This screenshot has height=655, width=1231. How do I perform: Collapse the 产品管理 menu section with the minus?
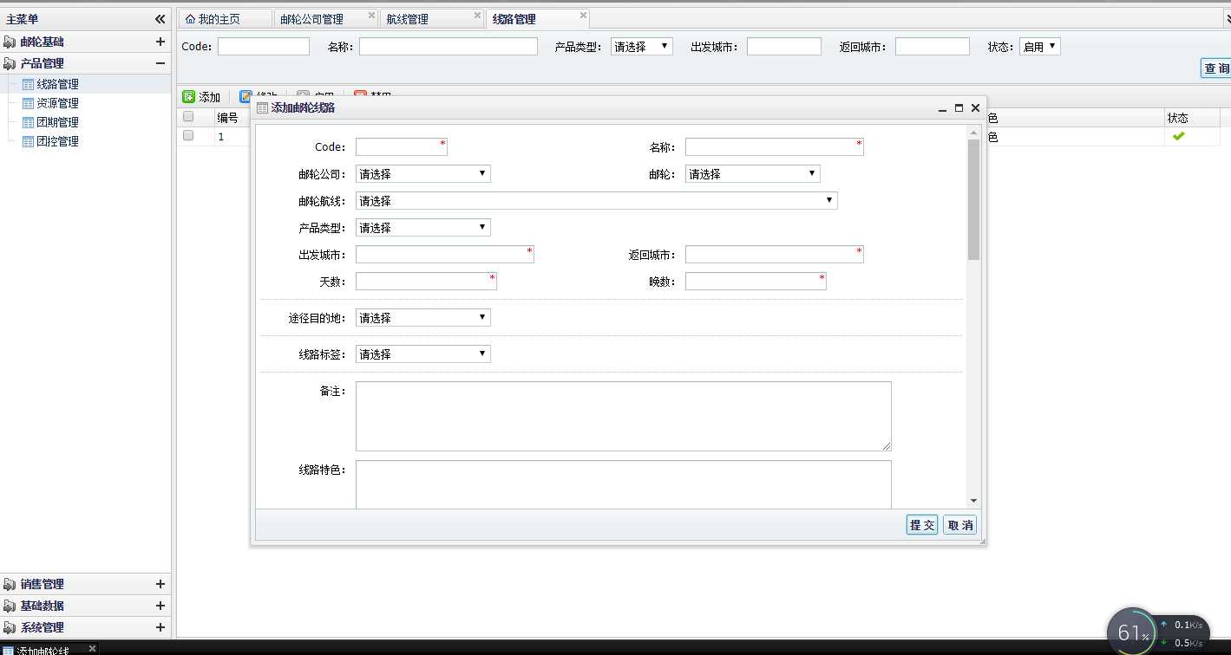[x=160, y=63]
